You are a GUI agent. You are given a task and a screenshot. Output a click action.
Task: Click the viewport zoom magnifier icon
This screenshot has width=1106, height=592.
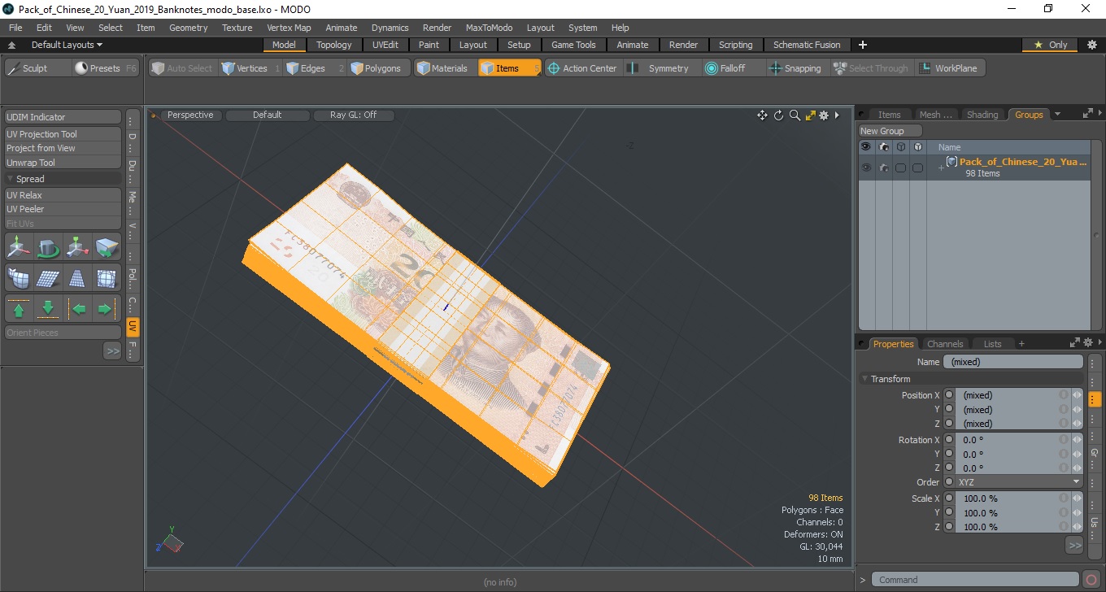point(795,115)
